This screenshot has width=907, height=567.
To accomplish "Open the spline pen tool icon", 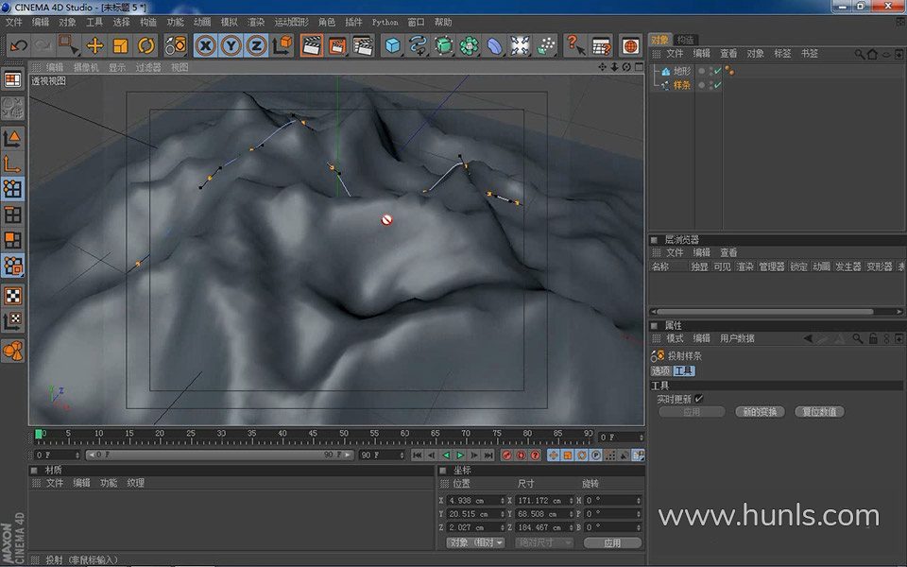I will tap(418, 44).
